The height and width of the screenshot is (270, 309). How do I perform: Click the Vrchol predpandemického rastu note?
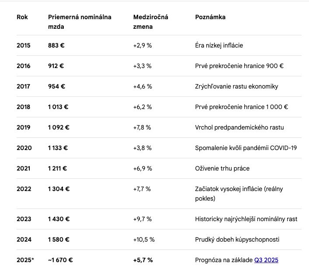(x=239, y=127)
